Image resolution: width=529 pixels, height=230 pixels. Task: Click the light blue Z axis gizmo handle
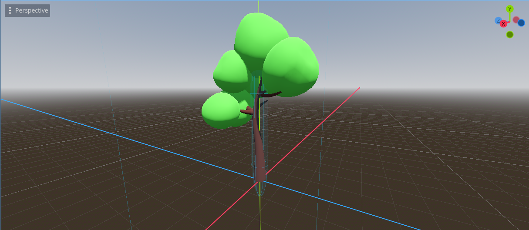pyautogui.click(x=498, y=20)
